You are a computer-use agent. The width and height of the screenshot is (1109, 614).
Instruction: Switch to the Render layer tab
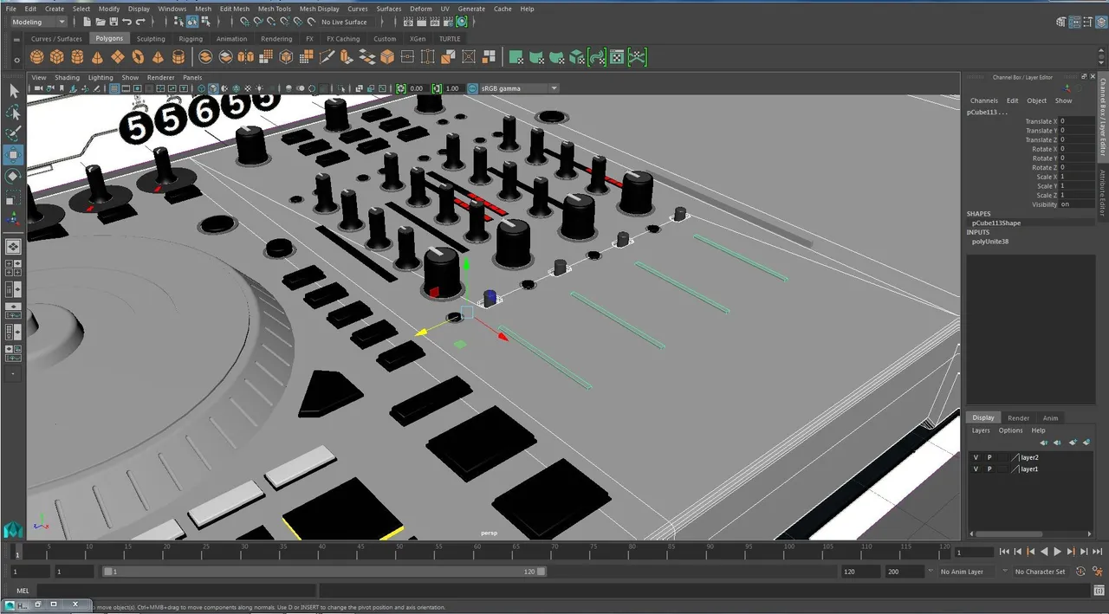tap(1019, 417)
